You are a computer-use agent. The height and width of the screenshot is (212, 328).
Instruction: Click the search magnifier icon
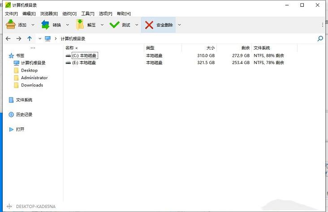click(320, 39)
